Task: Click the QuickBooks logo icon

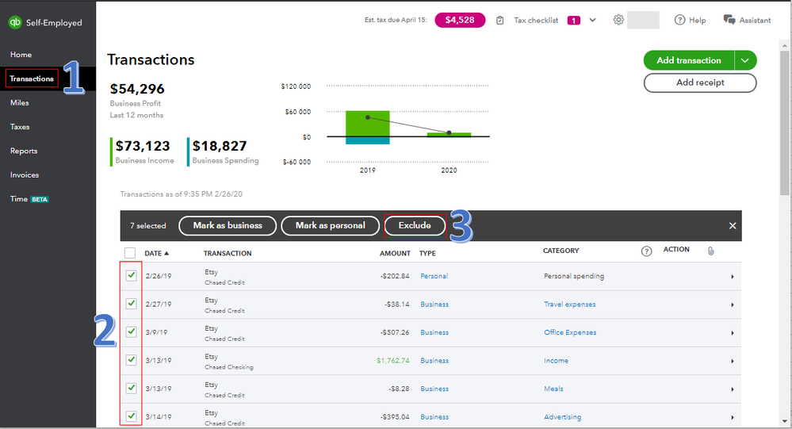Action: click(x=15, y=22)
